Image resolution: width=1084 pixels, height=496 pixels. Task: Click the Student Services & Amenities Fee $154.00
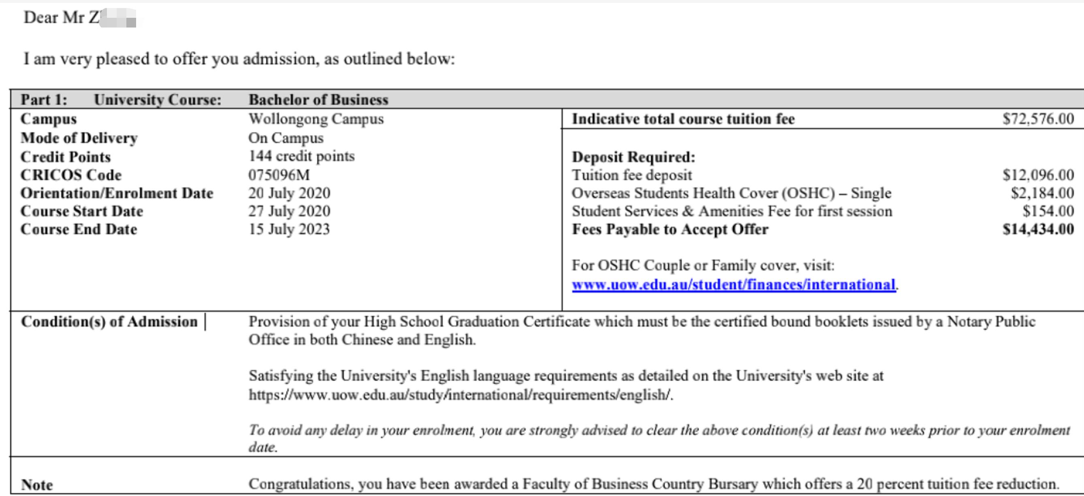pos(1048,211)
